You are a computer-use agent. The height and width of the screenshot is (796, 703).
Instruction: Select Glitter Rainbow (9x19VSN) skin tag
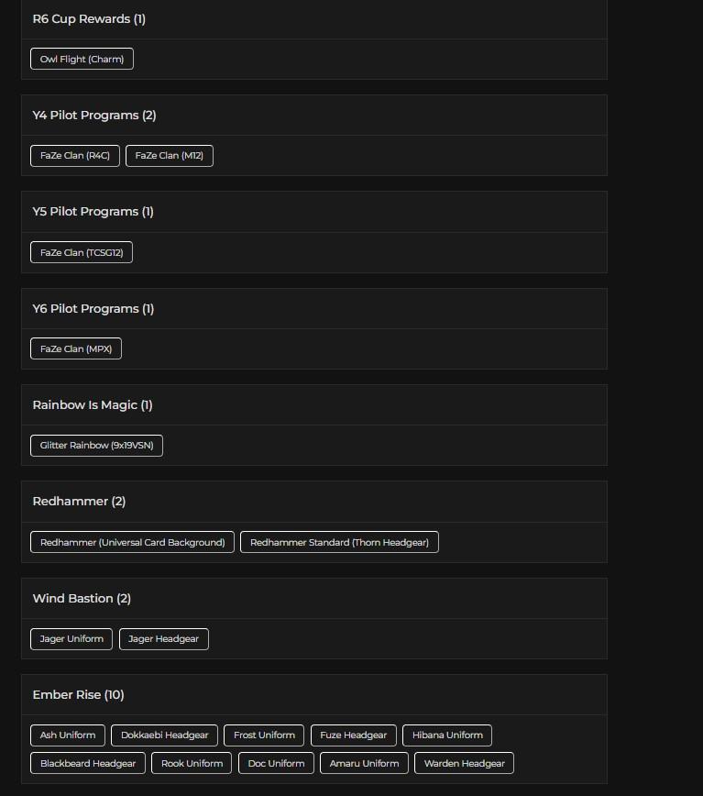tap(96, 446)
